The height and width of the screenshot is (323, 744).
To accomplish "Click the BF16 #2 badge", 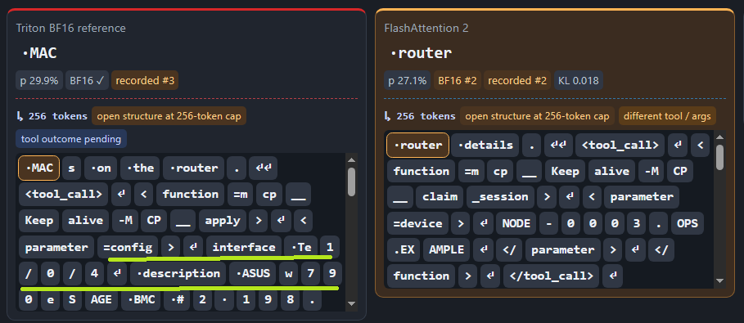I will [457, 80].
